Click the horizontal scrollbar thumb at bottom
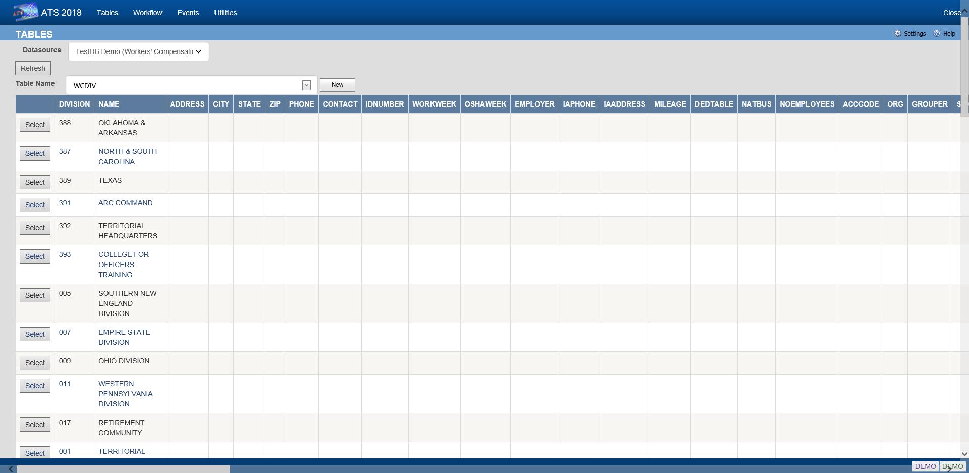Viewport: 969px width, 473px height. pos(124,469)
